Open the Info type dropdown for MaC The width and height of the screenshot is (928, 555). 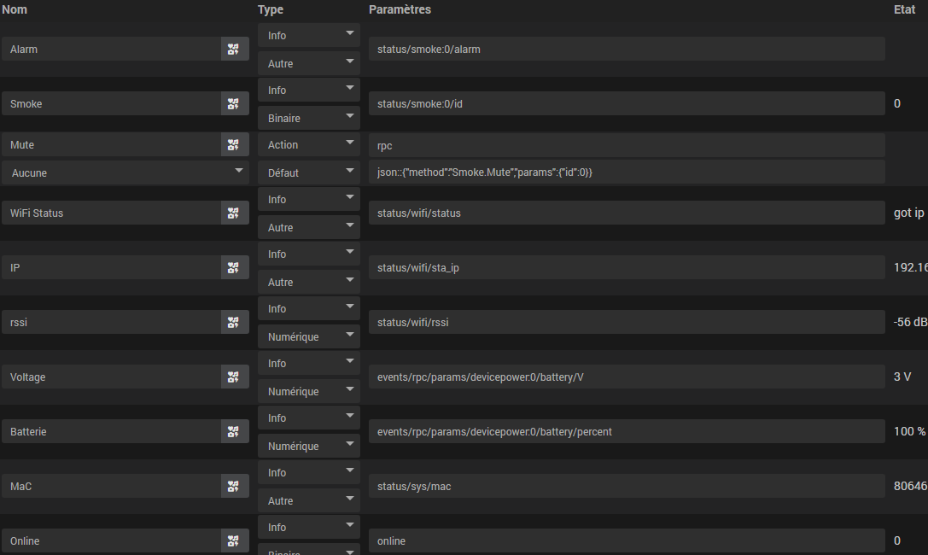click(309, 472)
